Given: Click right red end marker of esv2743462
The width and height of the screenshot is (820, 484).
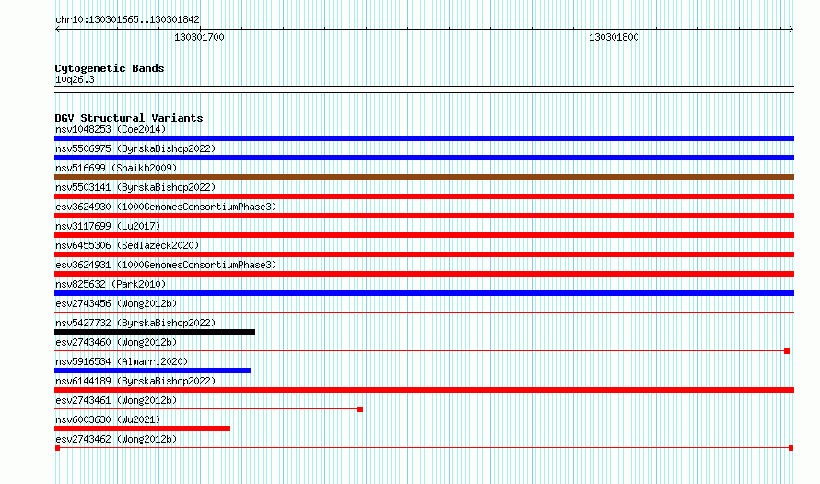Looking at the screenshot, I should 791,448.
